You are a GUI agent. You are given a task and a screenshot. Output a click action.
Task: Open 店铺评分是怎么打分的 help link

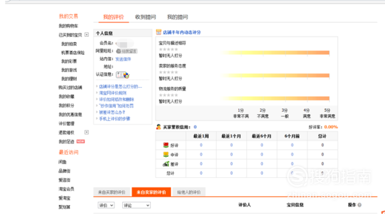tap(120, 86)
